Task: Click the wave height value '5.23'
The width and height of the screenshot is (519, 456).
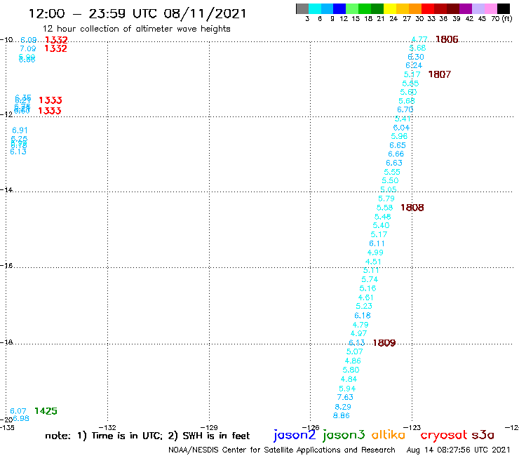Action: point(364,306)
